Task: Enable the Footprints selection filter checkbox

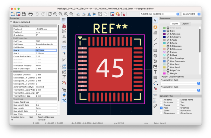Action: (x=161, y=102)
